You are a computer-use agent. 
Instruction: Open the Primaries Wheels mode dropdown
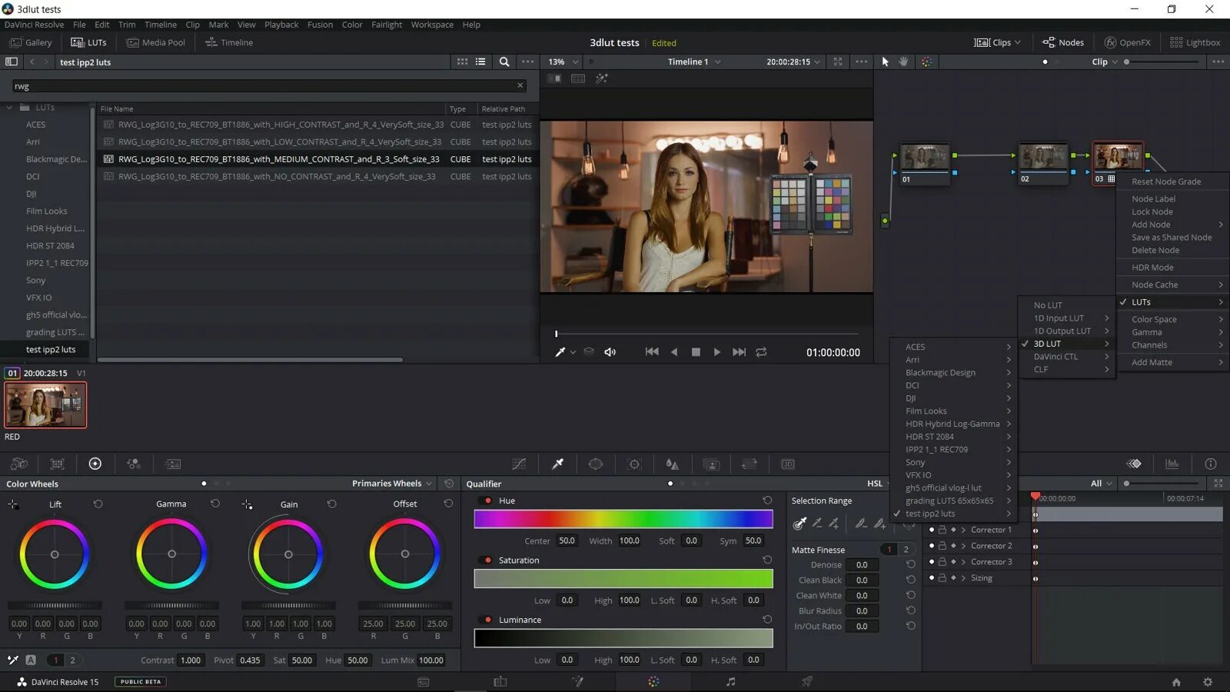(x=392, y=484)
